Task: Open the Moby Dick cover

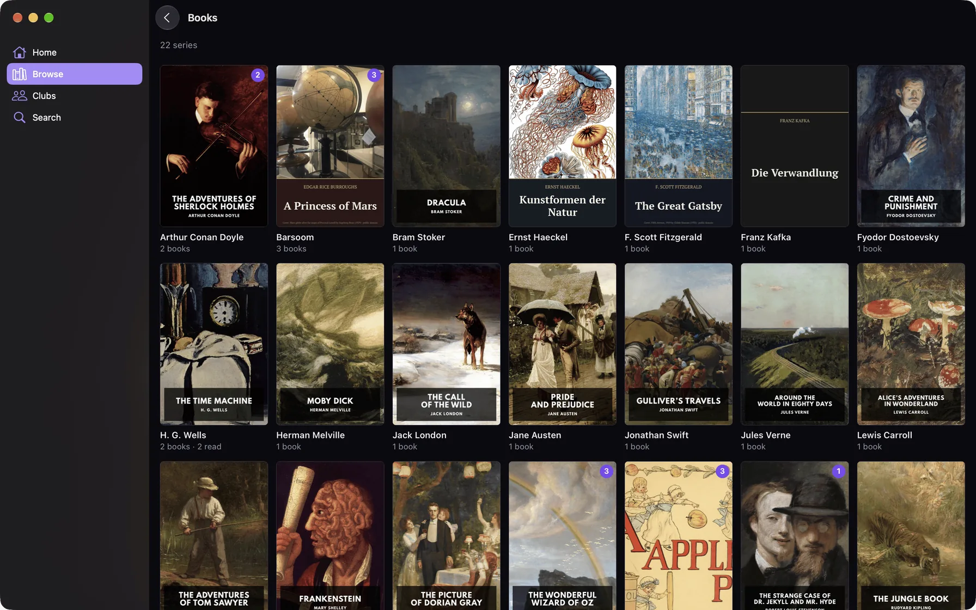Action: (x=330, y=344)
